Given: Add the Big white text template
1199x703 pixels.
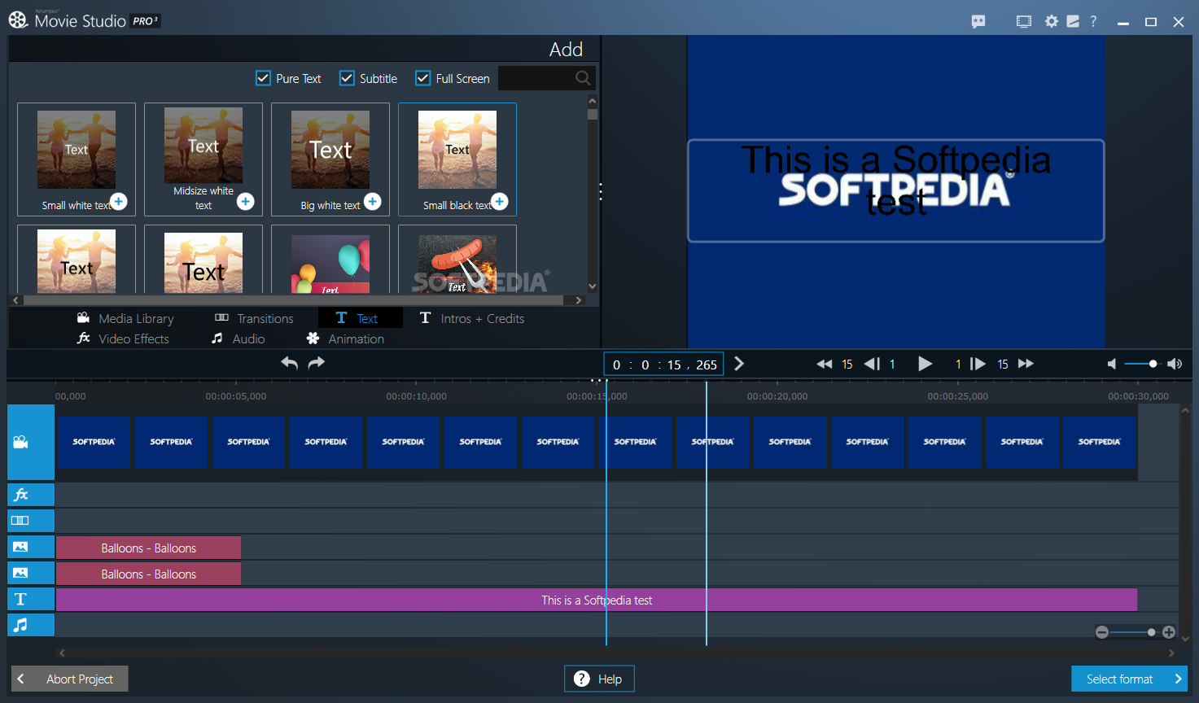Looking at the screenshot, I should [373, 201].
